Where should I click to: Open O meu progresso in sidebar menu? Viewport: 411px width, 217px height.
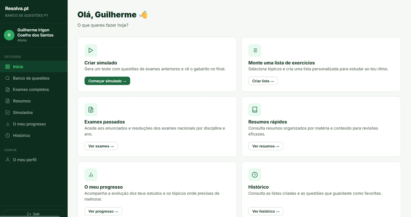(34, 124)
